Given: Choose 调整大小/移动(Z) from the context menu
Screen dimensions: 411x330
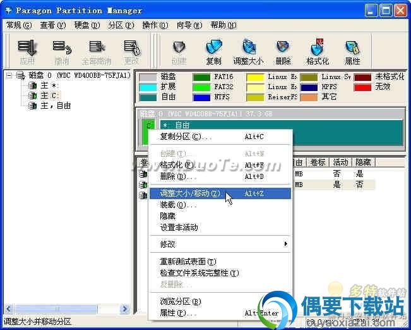Looking at the screenshot, I should (x=220, y=193).
